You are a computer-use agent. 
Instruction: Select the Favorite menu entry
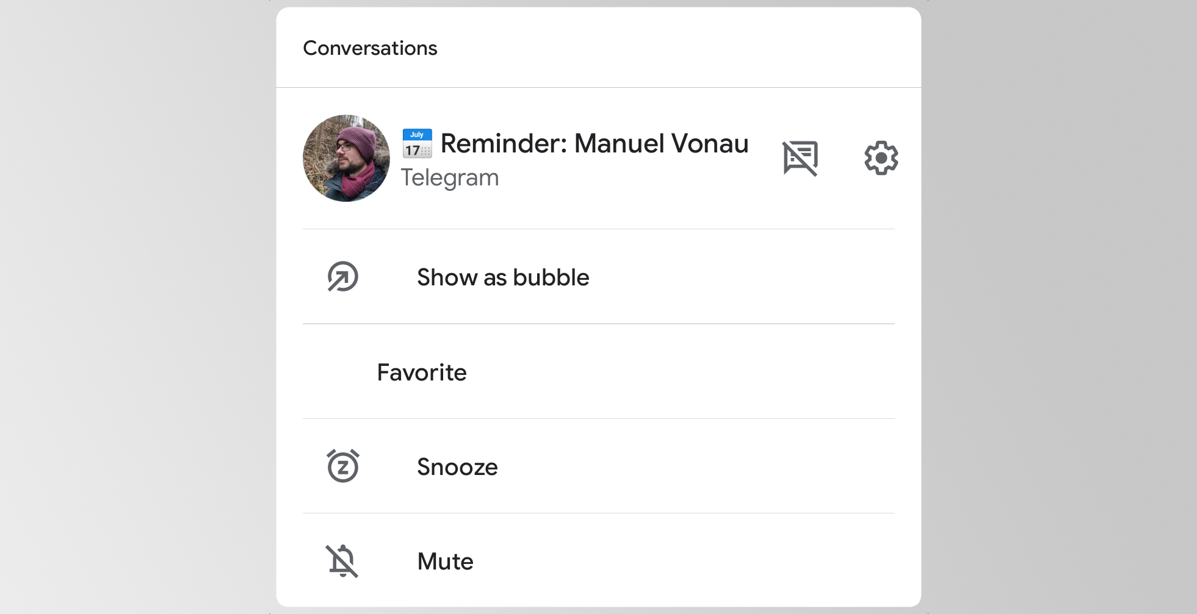point(422,372)
